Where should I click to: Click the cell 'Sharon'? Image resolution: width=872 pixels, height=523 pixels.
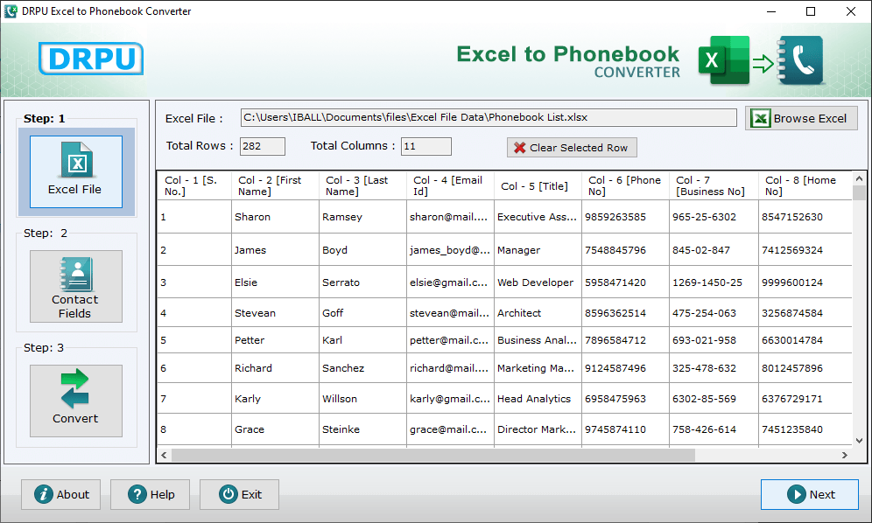(x=275, y=217)
